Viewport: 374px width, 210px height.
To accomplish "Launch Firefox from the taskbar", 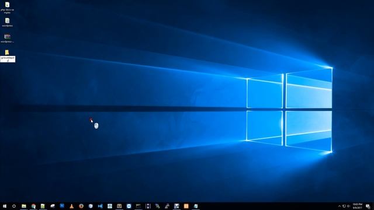I will click(x=81, y=206).
